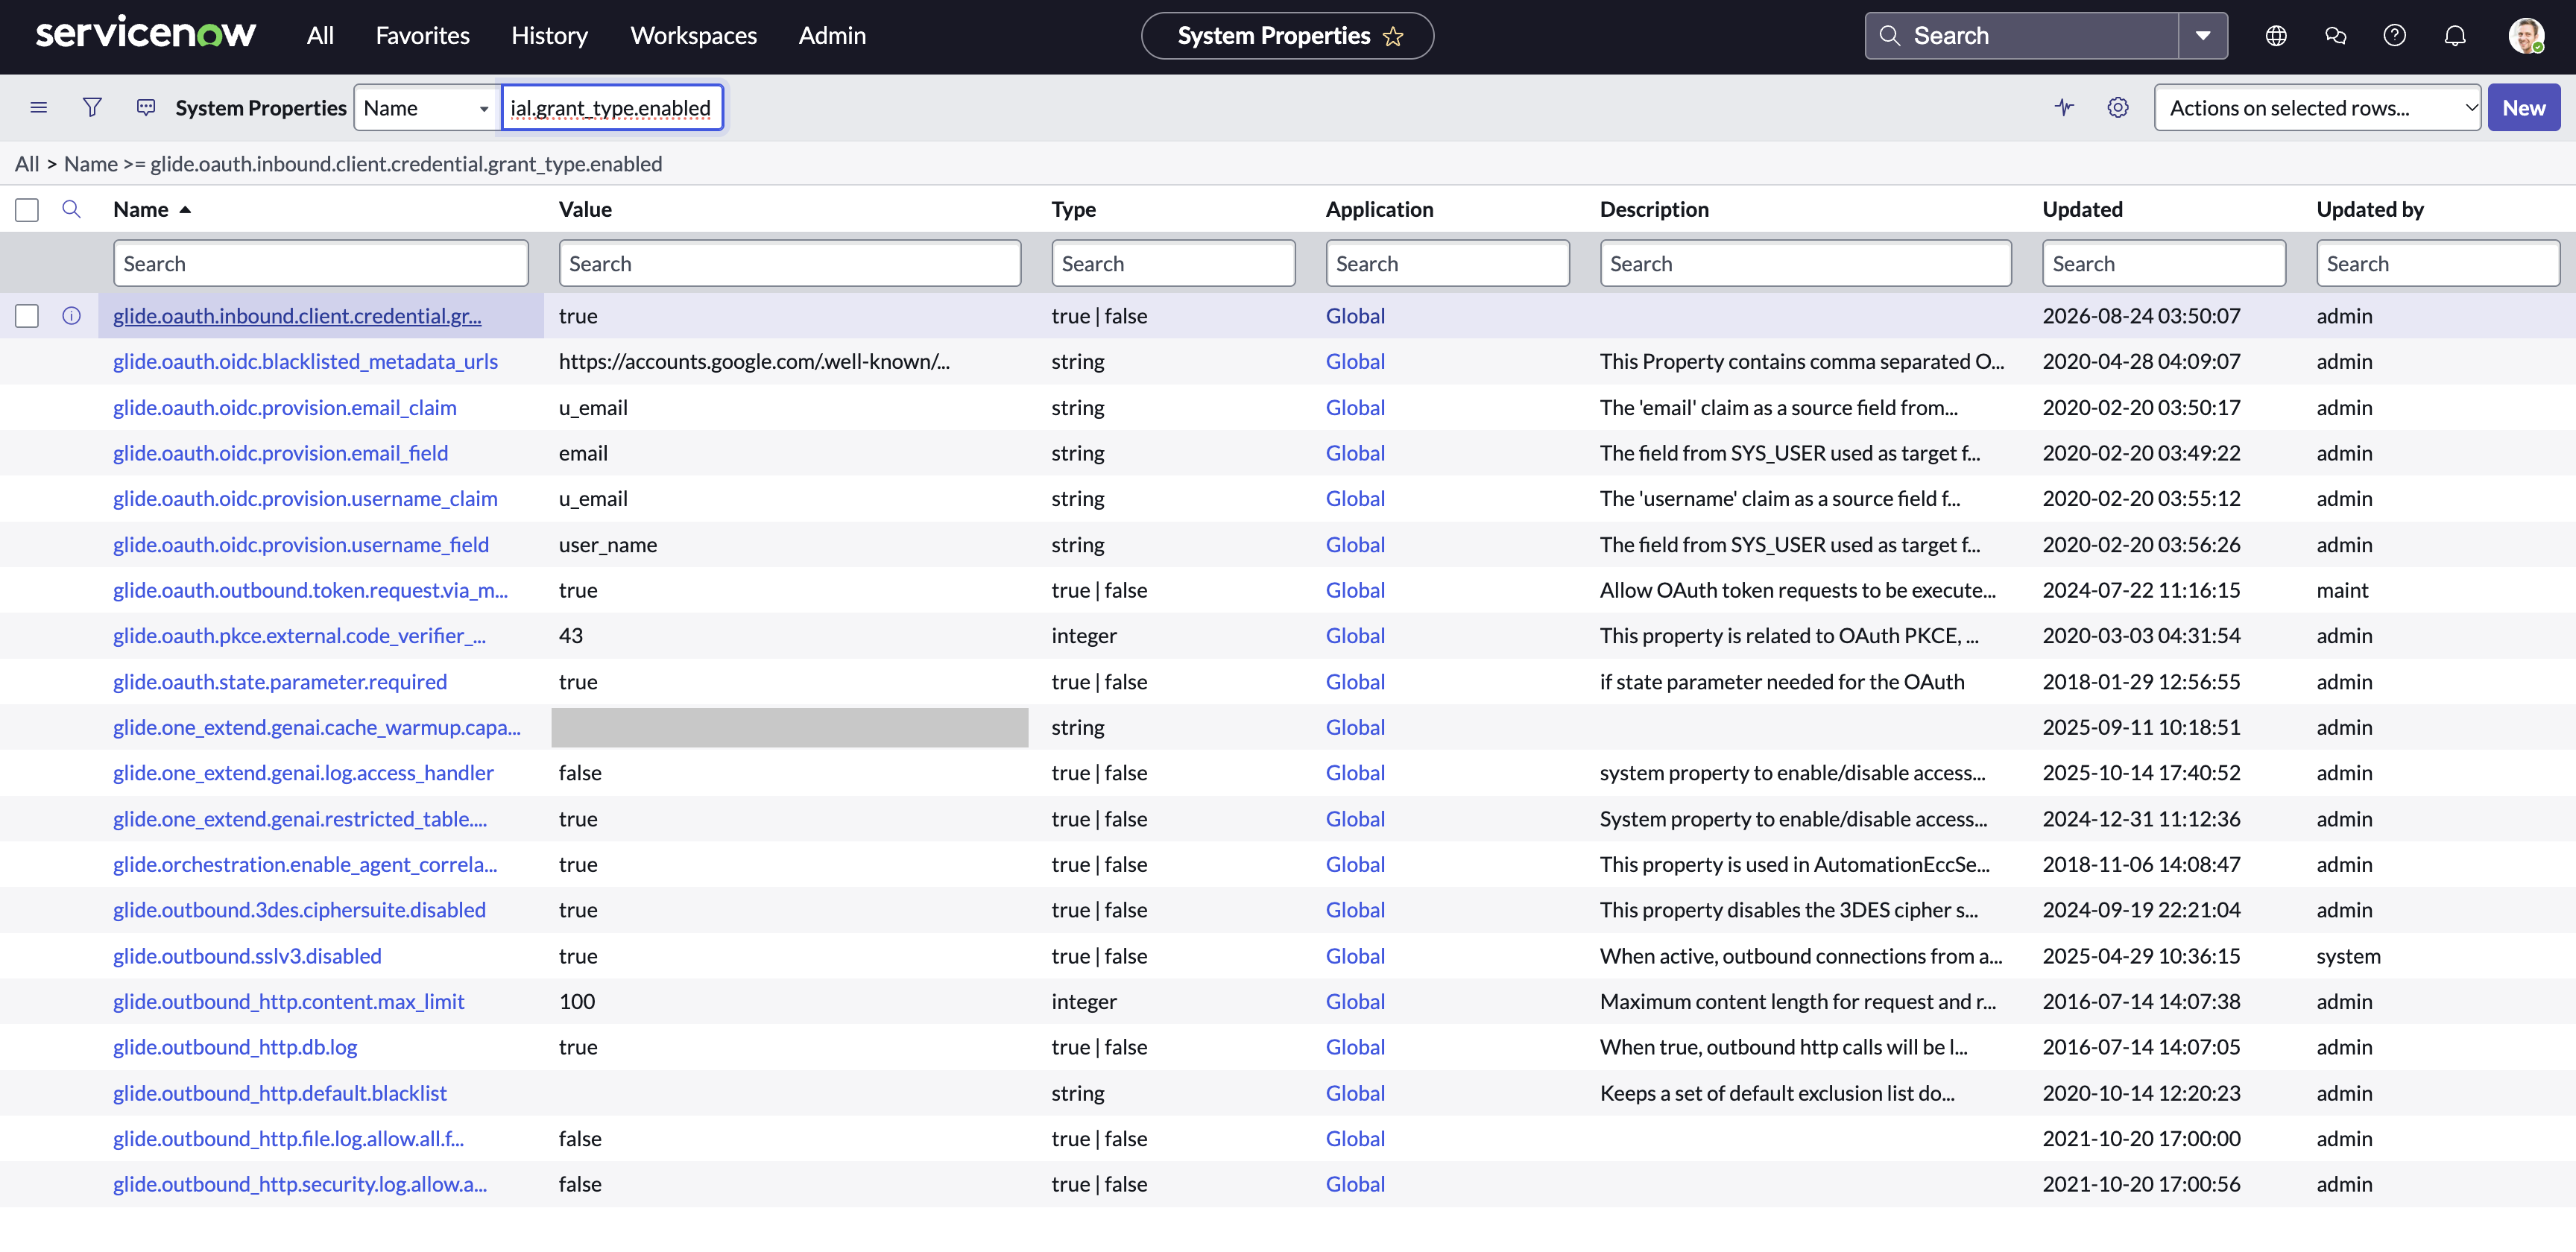
Task: Preview record with the info icon
Action: [71, 316]
